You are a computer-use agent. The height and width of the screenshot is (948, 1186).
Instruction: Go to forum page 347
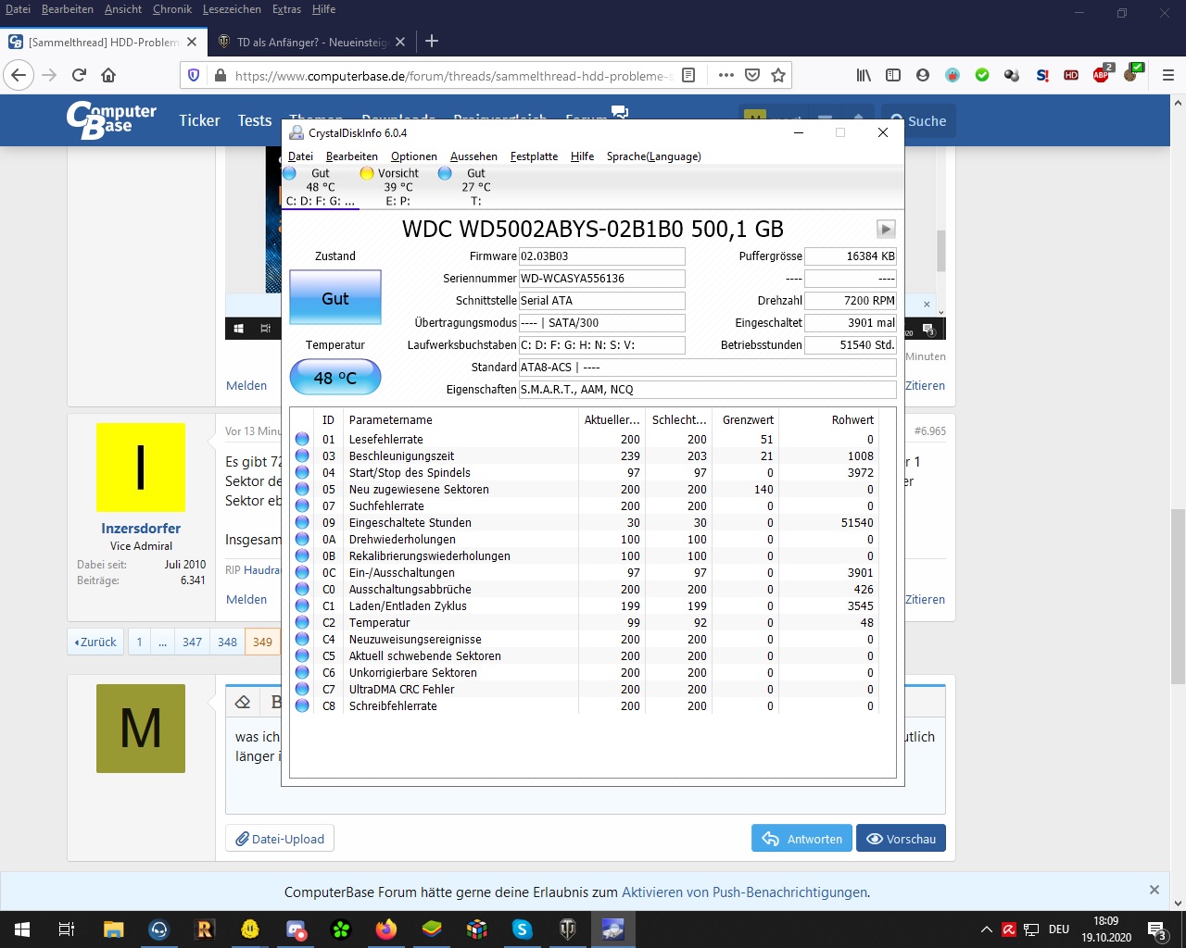click(192, 642)
